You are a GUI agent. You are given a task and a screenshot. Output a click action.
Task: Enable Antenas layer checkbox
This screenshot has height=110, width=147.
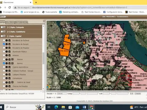click(4, 55)
